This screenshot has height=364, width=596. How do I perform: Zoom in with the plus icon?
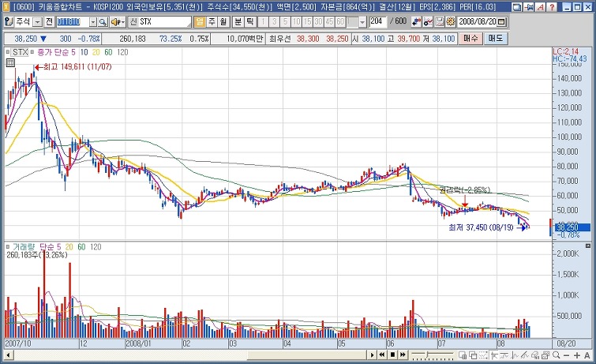[x=577, y=355]
